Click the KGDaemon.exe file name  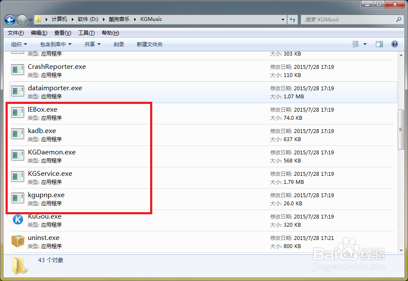coord(52,152)
